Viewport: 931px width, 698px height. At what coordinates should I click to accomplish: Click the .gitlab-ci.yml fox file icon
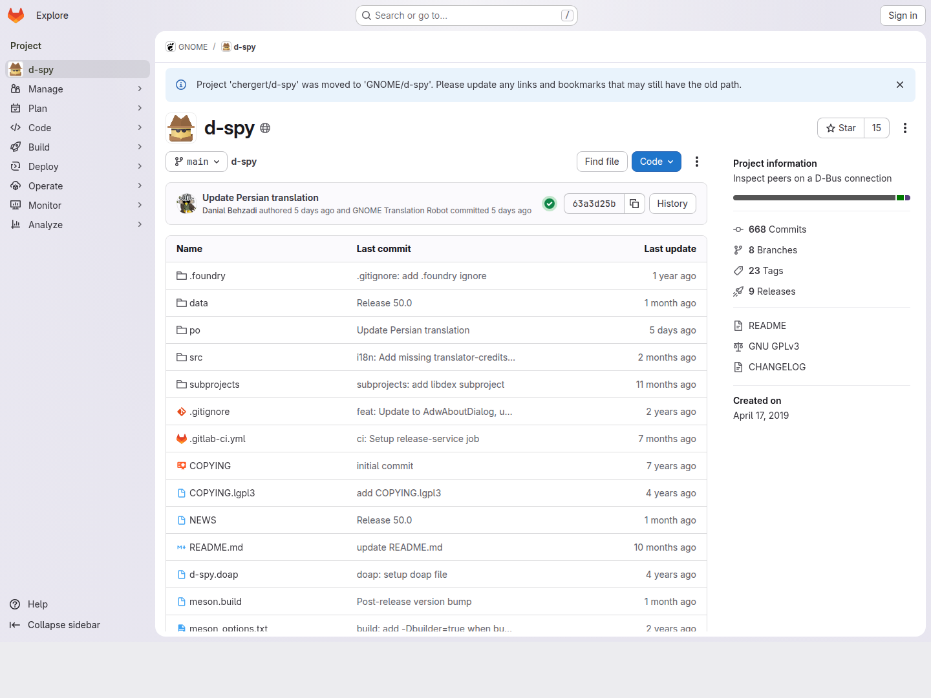[182, 439]
